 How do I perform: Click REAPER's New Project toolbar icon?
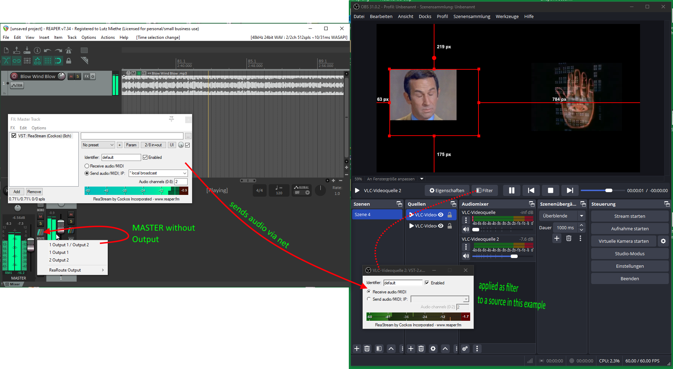pyautogui.click(x=6, y=50)
